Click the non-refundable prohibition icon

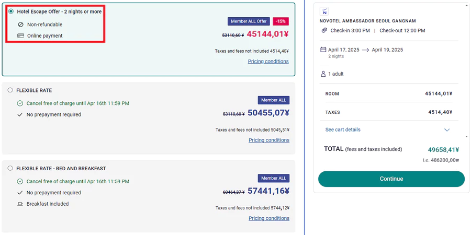pyautogui.click(x=20, y=25)
